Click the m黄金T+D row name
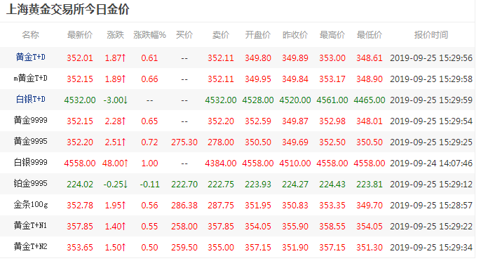Screen dimensions: 488x261 coord(31,78)
